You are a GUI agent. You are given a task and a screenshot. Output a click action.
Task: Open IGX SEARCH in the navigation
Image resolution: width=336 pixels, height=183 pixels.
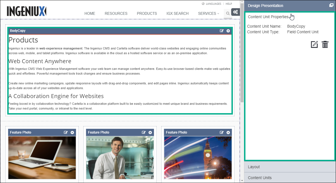tap(178, 13)
